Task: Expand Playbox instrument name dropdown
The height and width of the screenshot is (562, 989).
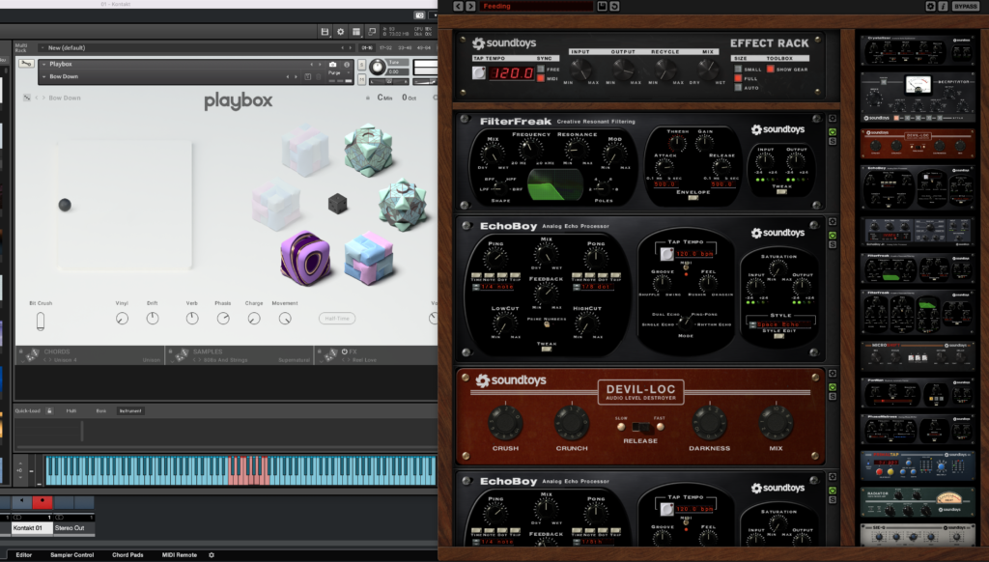Action: (44, 65)
